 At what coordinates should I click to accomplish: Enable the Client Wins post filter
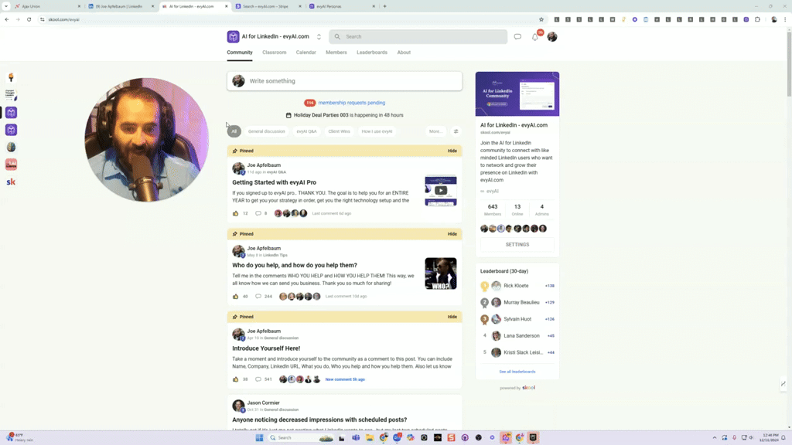tap(339, 131)
